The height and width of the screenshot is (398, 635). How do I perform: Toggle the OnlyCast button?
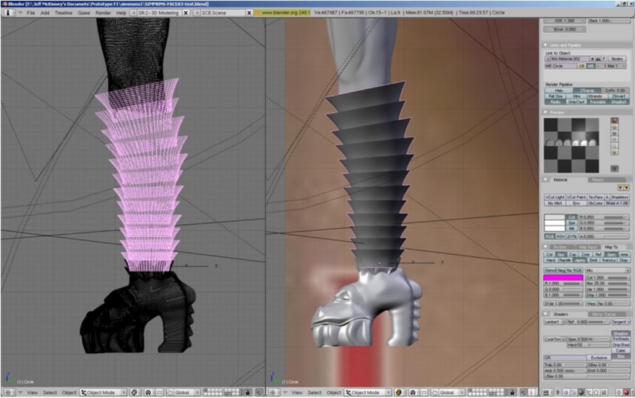pos(576,102)
